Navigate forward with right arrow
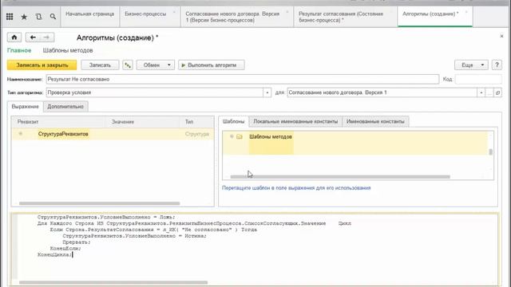Viewport: 511px width, 287px height. [46, 37]
